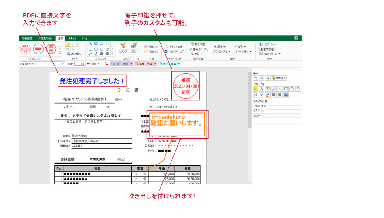Pick highlighter tool in side panel objects
Viewport: 384px width, 218px height.
(267, 95)
